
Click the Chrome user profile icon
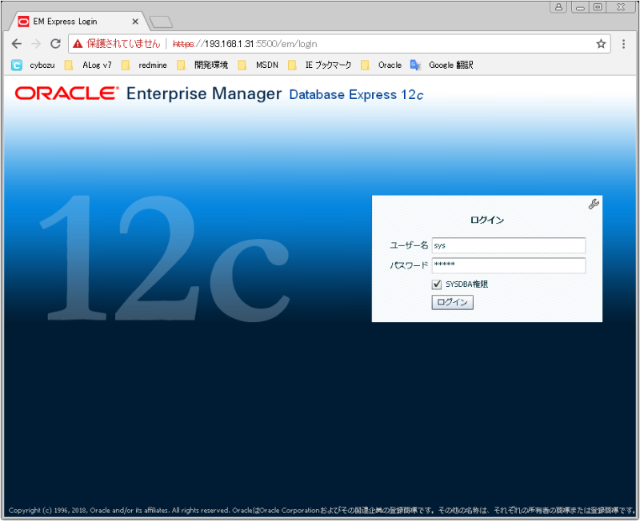click(558, 7)
